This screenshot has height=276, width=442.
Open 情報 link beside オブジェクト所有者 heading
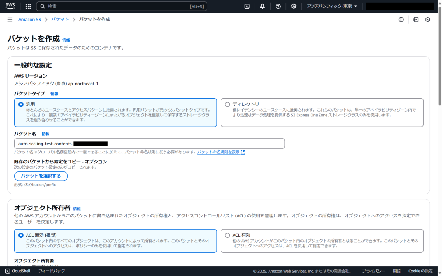coord(77,209)
